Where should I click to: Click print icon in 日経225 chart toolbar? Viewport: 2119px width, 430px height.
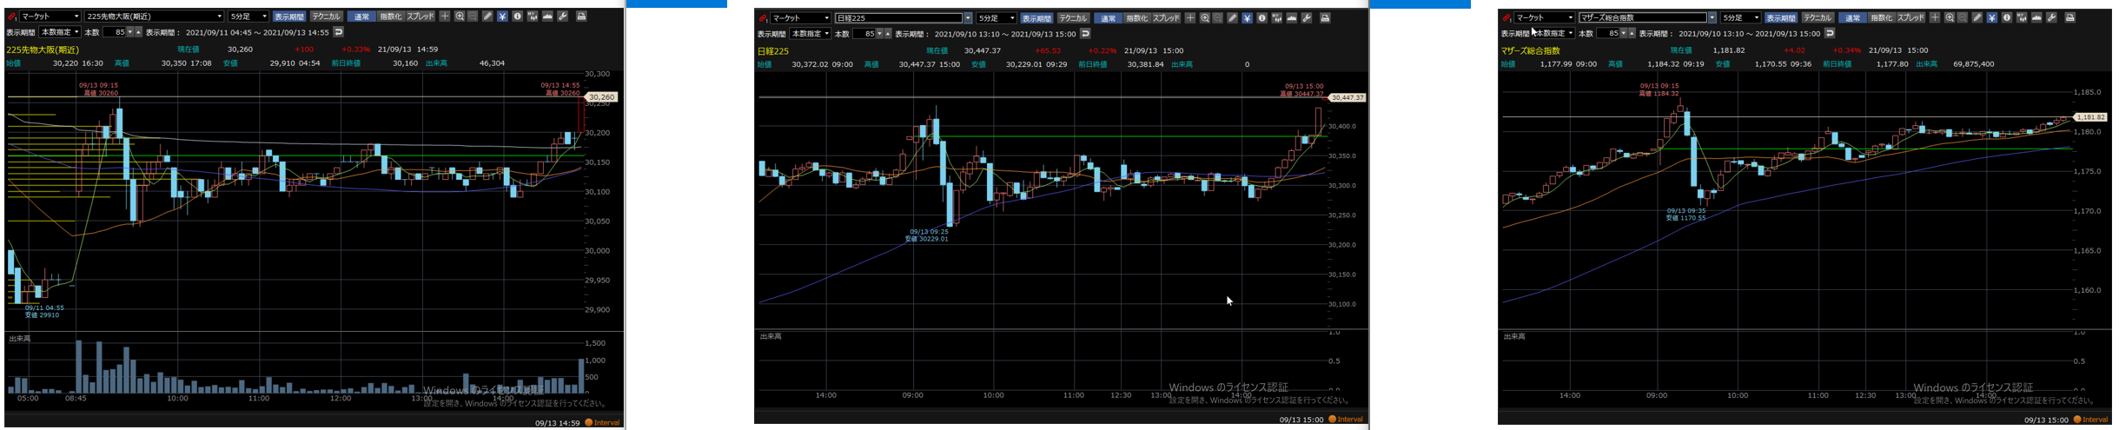[x=1325, y=18]
